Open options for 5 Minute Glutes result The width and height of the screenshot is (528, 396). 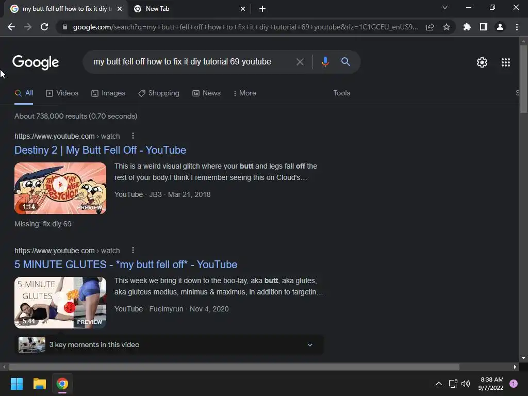coord(133,250)
